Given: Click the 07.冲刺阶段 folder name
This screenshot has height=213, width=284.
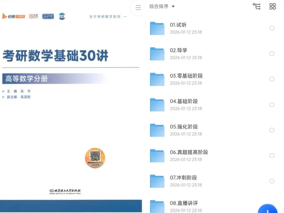Looking at the screenshot, I should 184,178.
